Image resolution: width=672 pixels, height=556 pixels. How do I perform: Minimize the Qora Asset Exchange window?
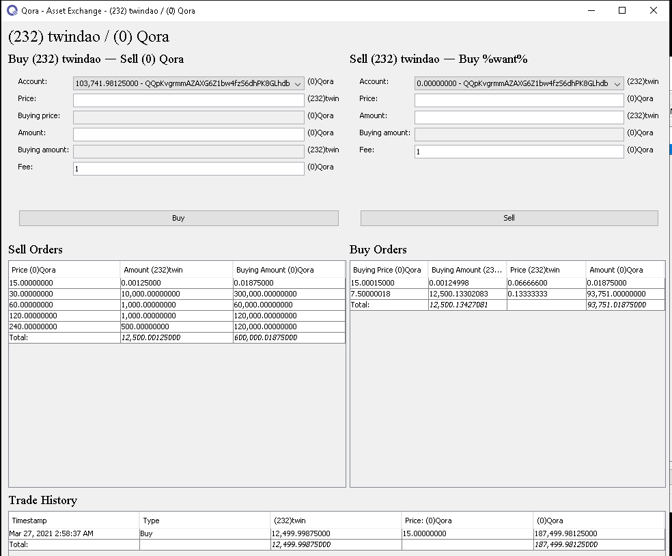[591, 10]
